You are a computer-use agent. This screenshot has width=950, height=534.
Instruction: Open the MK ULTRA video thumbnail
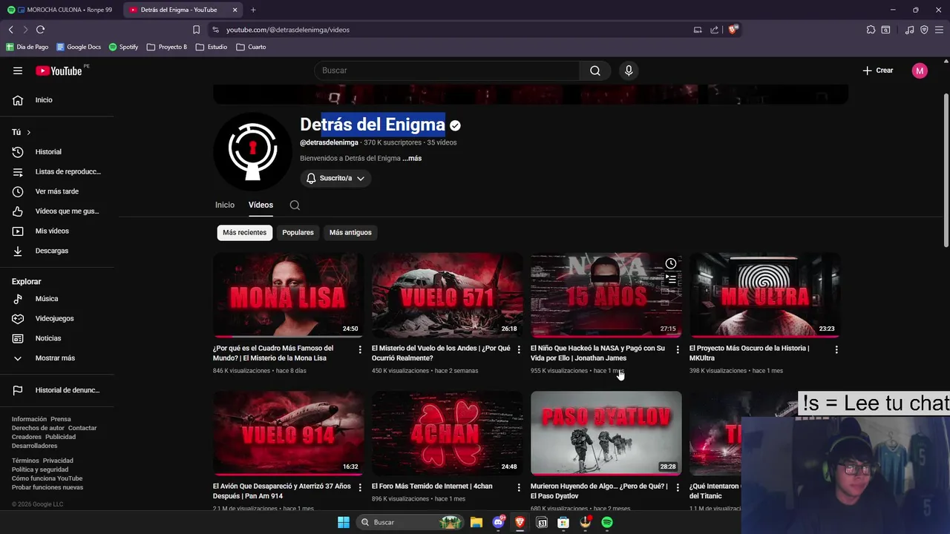click(x=764, y=295)
